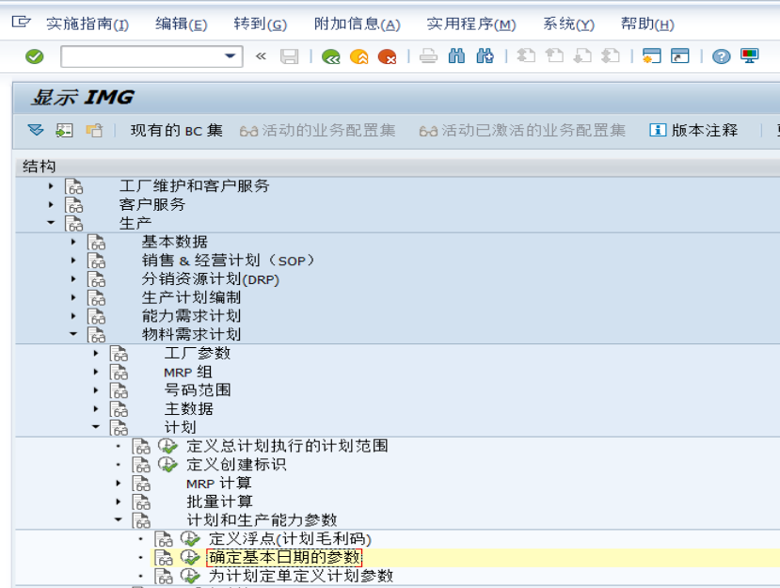Click documentation icon beside 确定基本日期的参数

[163, 558]
